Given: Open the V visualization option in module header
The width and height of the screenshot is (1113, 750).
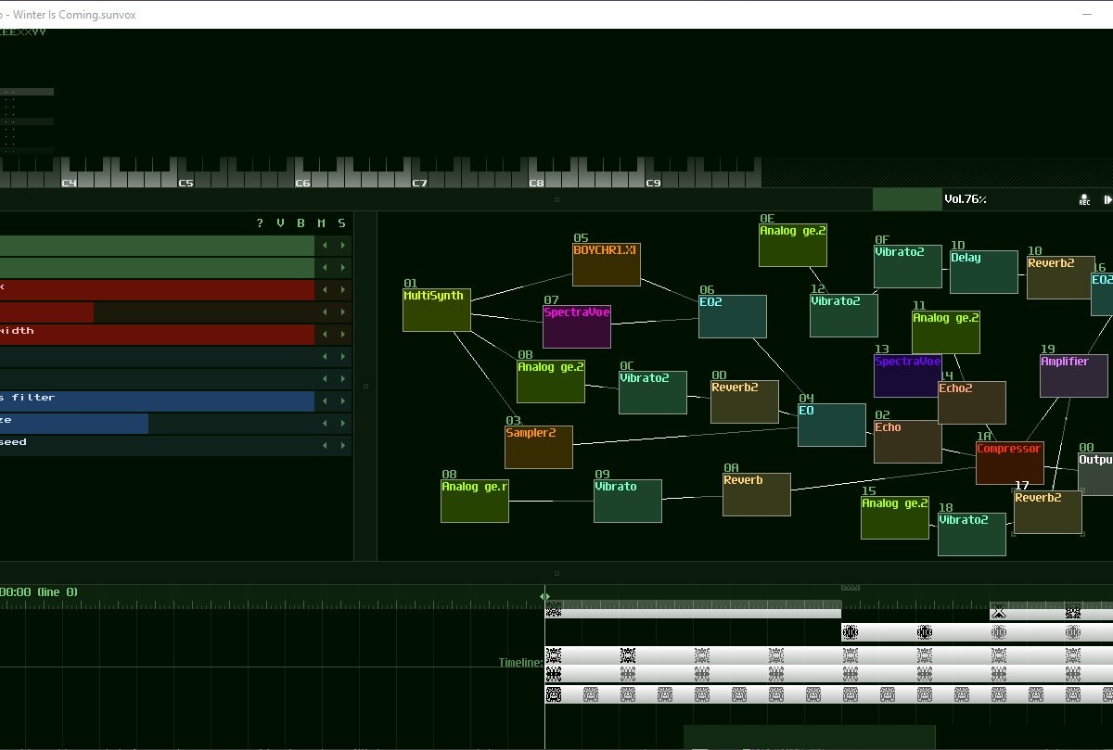Looking at the screenshot, I should pyautogui.click(x=280, y=223).
